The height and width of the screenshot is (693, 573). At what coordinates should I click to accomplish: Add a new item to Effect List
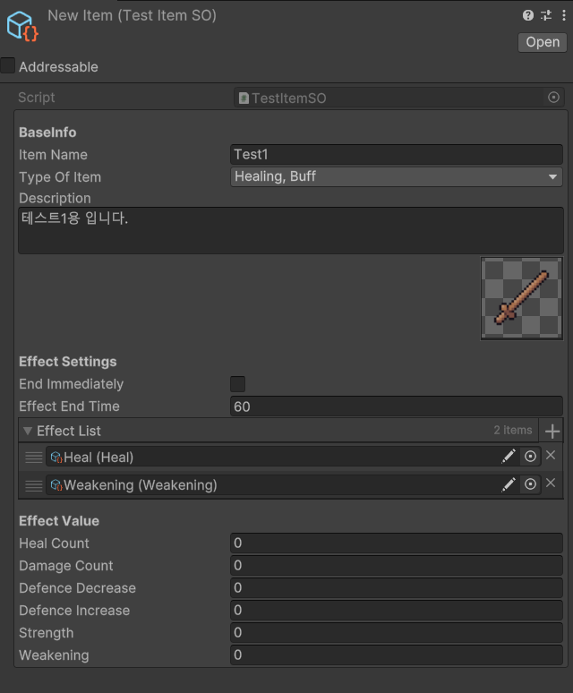(x=552, y=431)
